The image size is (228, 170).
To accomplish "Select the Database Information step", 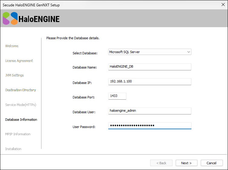I will tap(21, 120).
